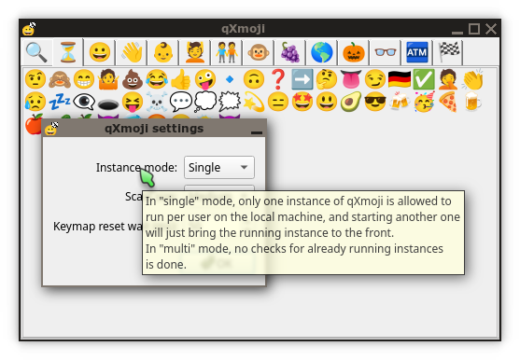This screenshot has width=520, height=360.
Task: Pick the red question mark emoji
Action: click(278, 79)
